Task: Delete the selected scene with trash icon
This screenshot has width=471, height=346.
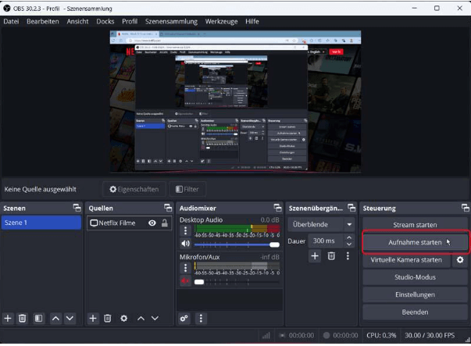Action: [23, 318]
